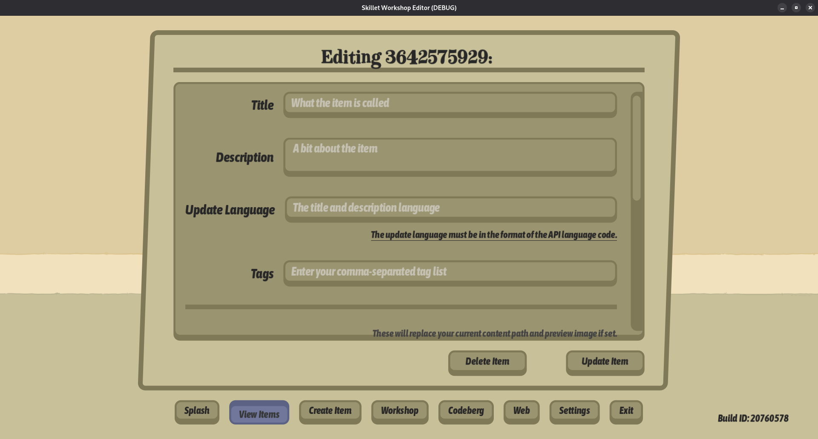Open the Create Item tab
This screenshot has width=818, height=439.
click(x=330, y=411)
